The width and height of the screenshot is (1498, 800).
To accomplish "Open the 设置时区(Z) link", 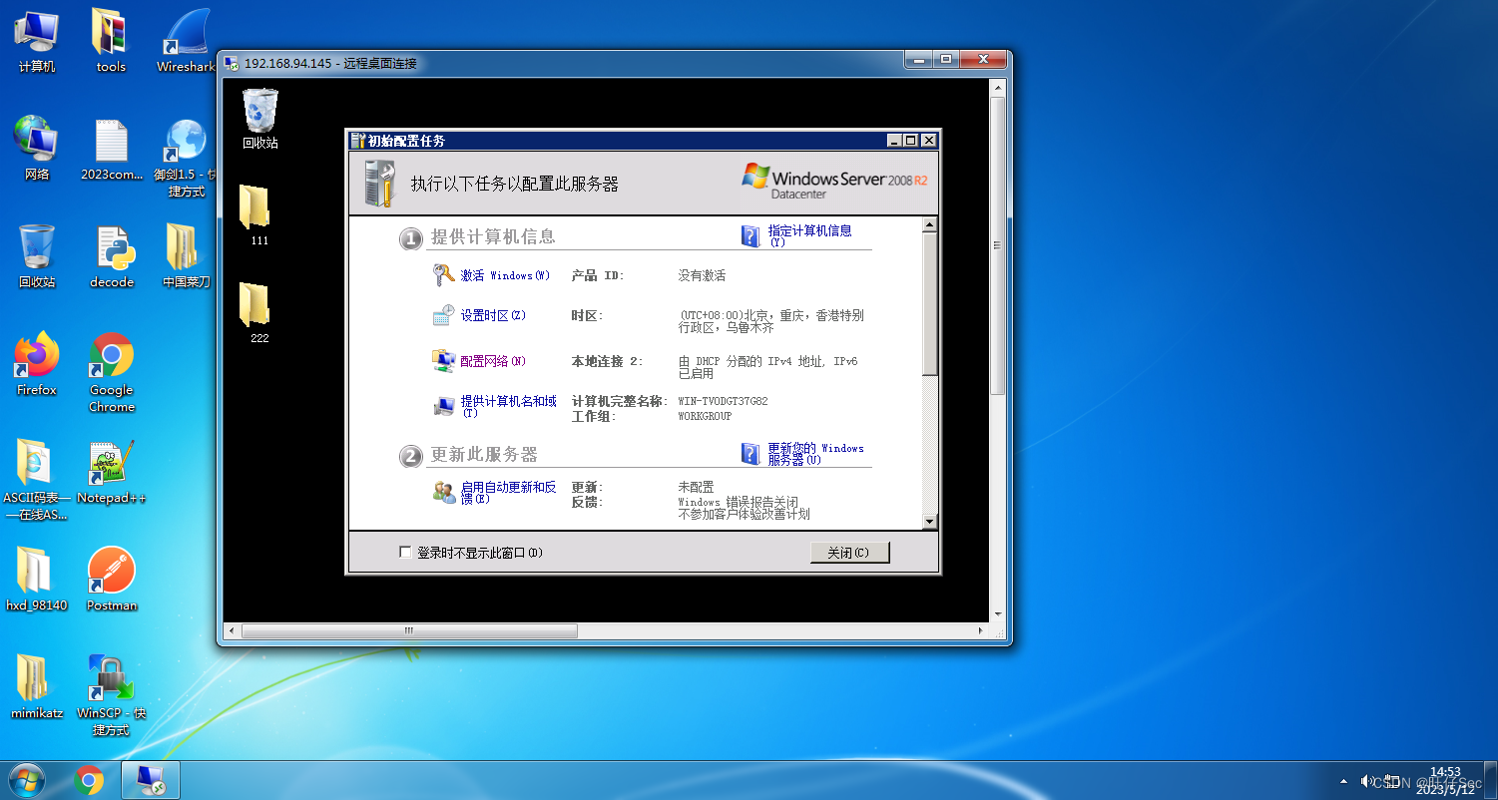I will [x=493, y=315].
